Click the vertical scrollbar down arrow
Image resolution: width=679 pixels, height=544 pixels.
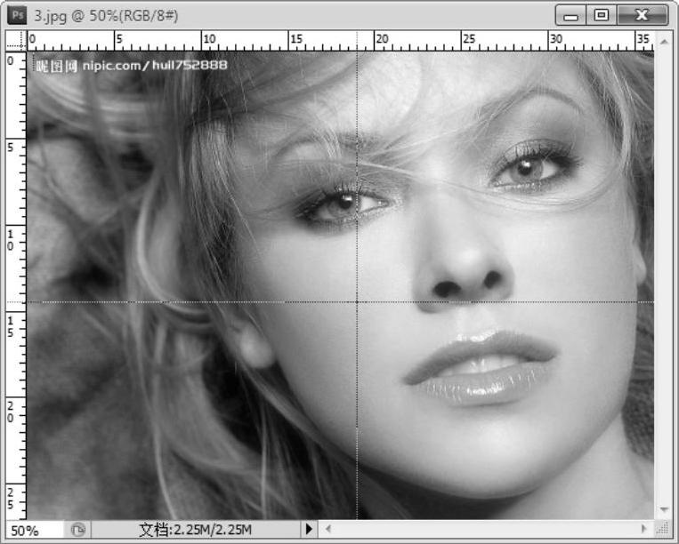(663, 510)
